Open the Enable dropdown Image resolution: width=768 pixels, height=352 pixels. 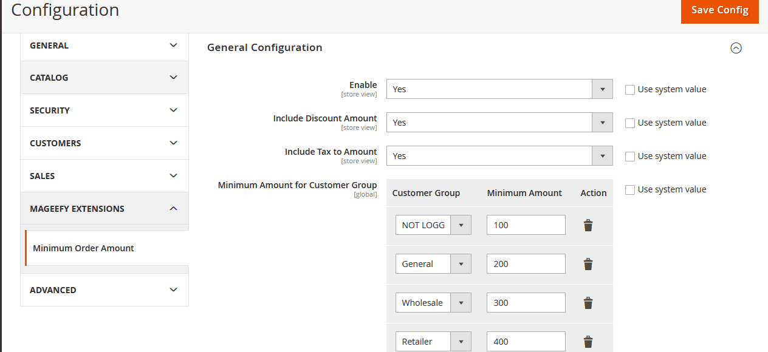[602, 89]
